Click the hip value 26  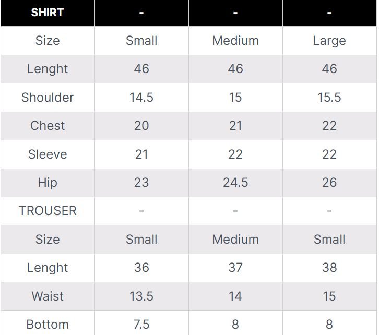[329, 182]
